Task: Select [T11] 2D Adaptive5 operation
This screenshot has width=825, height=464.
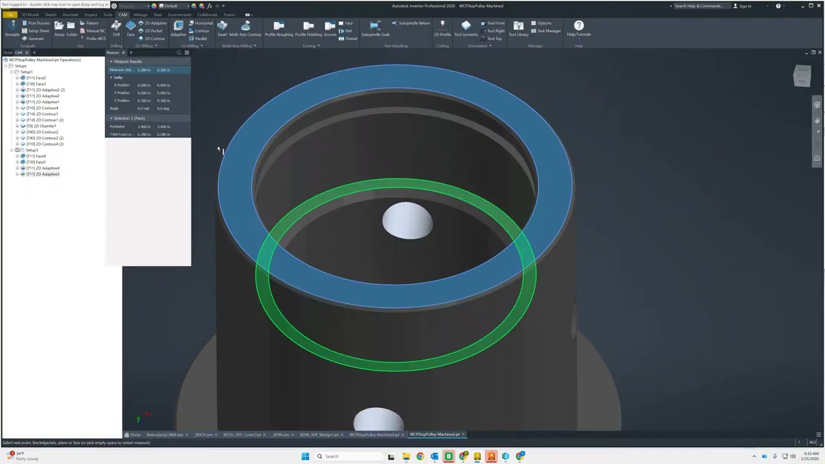Action: (x=43, y=174)
